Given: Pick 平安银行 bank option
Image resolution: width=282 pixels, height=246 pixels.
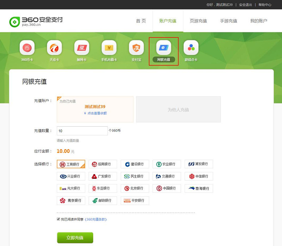Looking at the screenshot, I should (135, 200).
